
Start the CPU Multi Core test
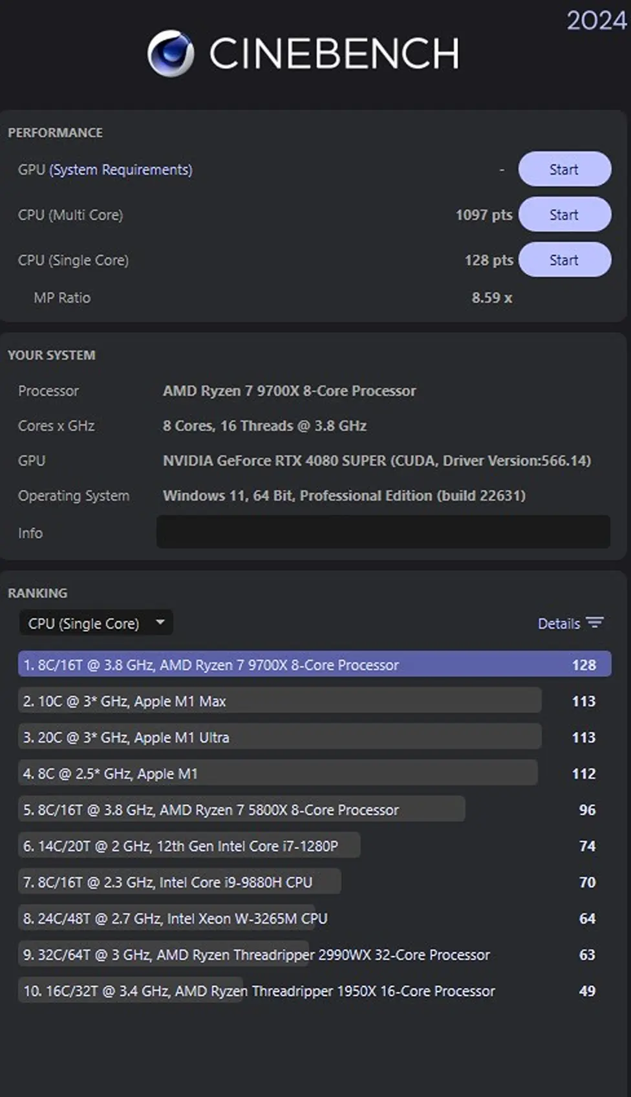point(564,215)
